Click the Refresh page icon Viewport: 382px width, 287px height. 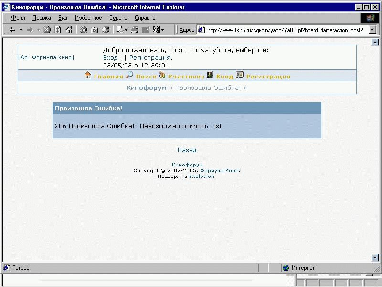(58, 30)
